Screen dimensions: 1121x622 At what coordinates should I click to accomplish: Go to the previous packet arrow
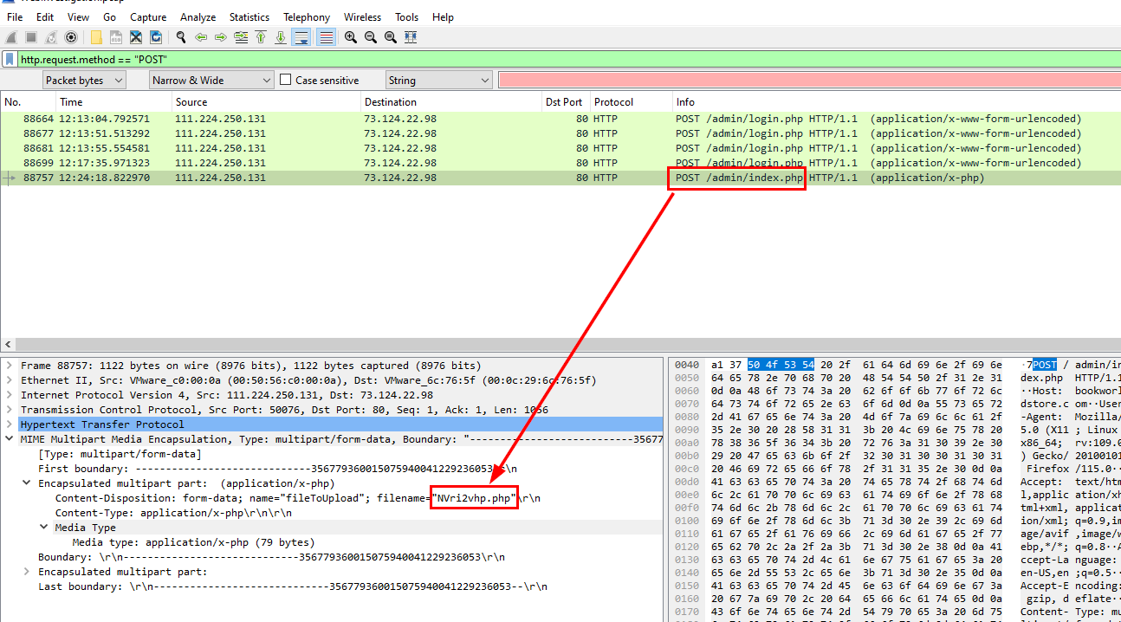(x=201, y=37)
